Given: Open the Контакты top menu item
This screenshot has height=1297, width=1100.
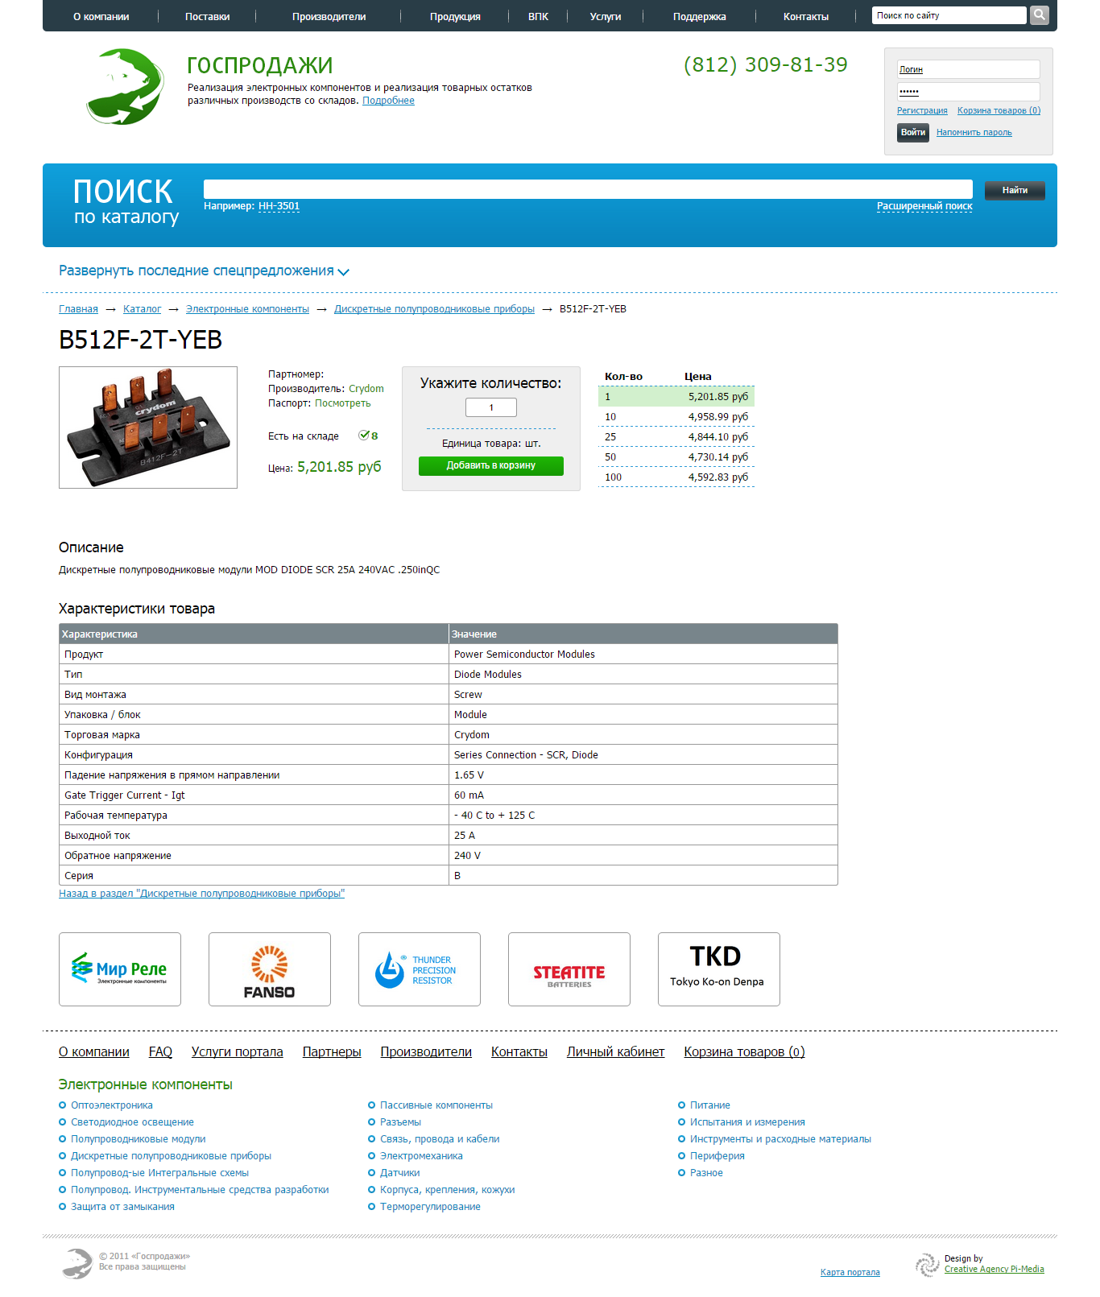Looking at the screenshot, I should coord(806,17).
